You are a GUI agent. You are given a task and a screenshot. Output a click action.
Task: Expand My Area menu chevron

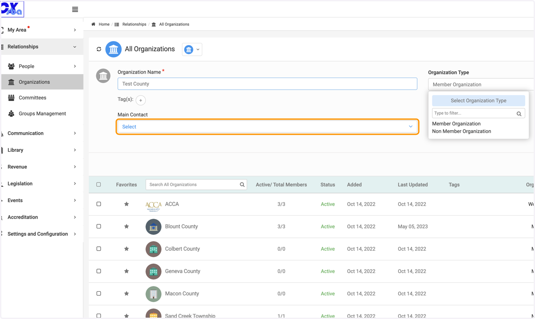[74, 30]
